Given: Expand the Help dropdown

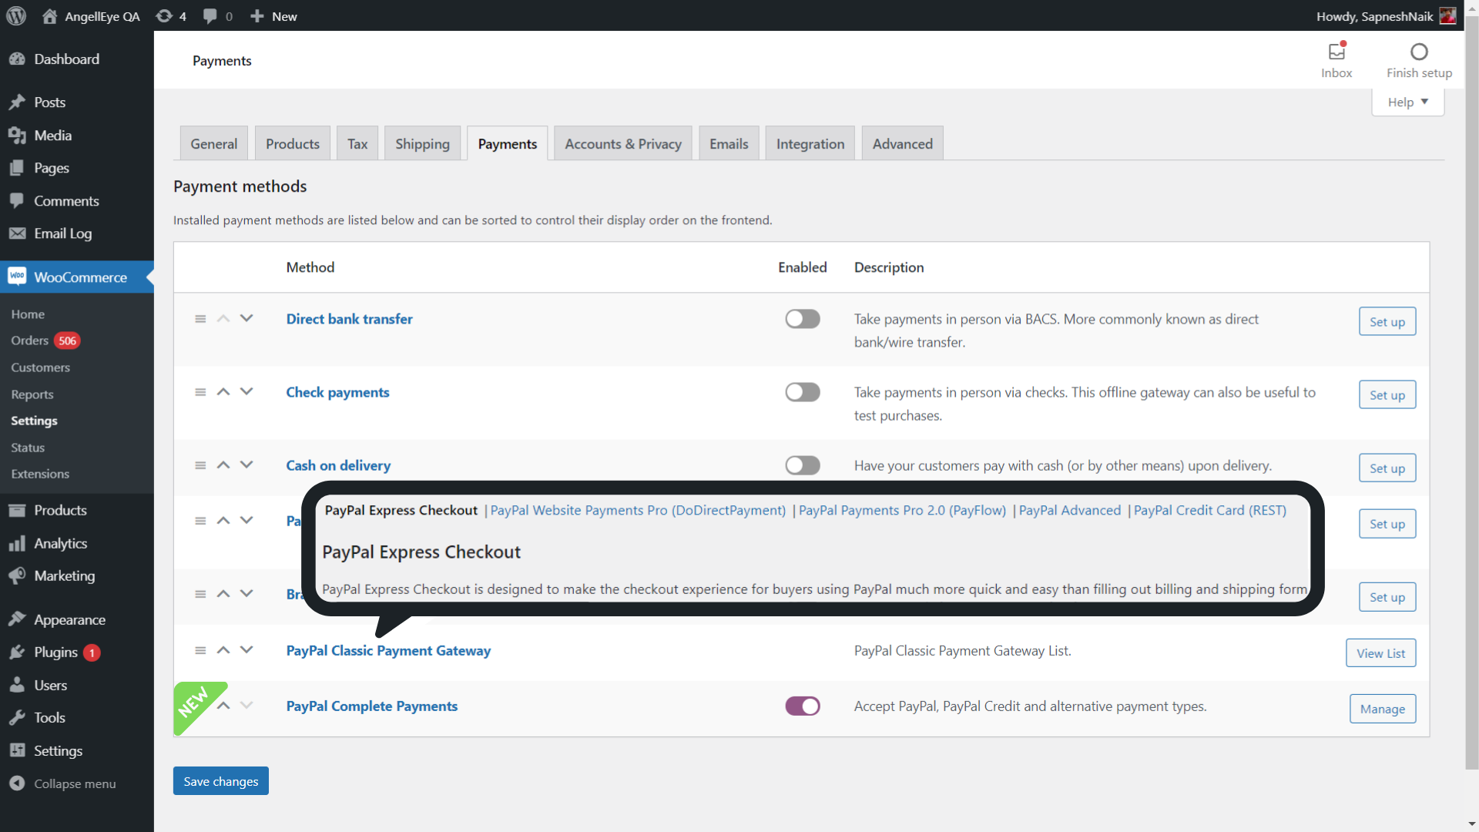Looking at the screenshot, I should [x=1407, y=102].
